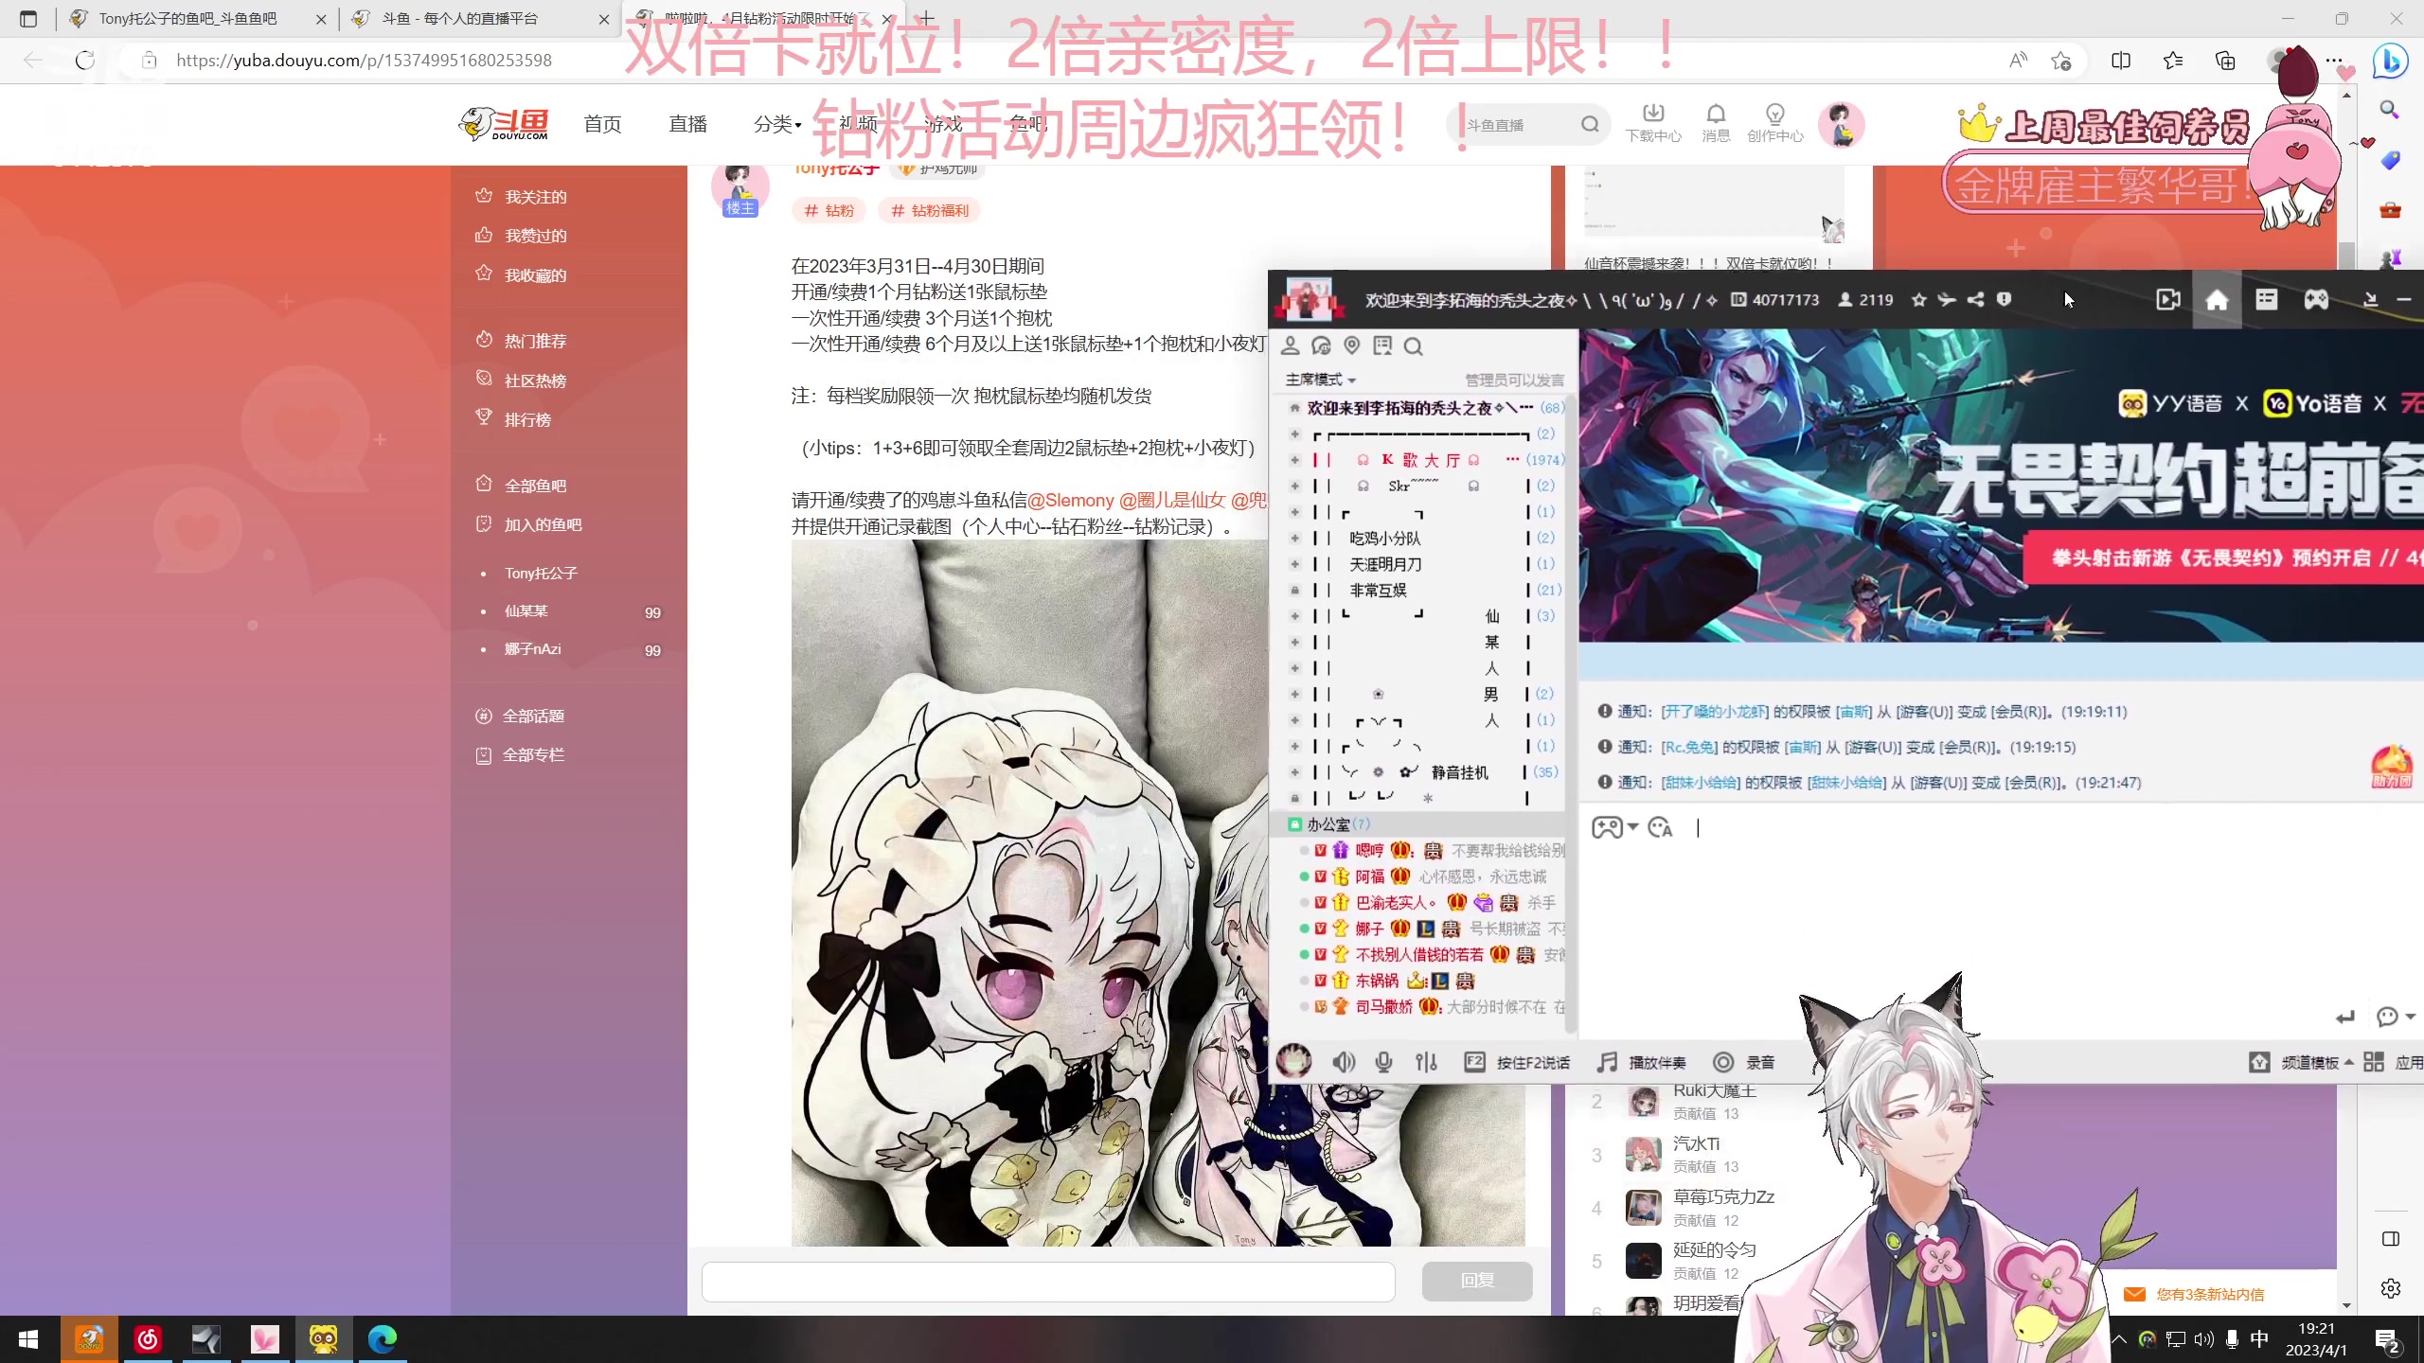Open Douyu messages bell icon
Image resolution: width=2424 pixels, height=1363 pixels.
1716,124
